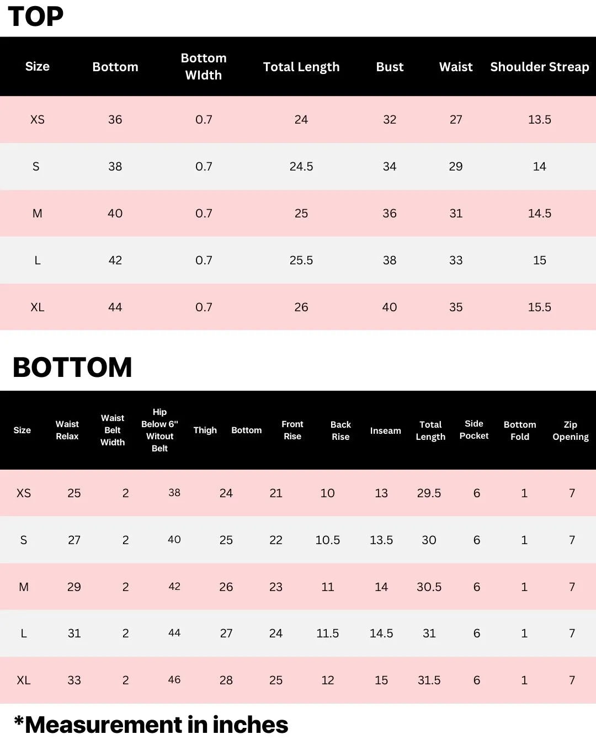Select the Bottom Width column header

pyautogui.click(x=204, y=66)
